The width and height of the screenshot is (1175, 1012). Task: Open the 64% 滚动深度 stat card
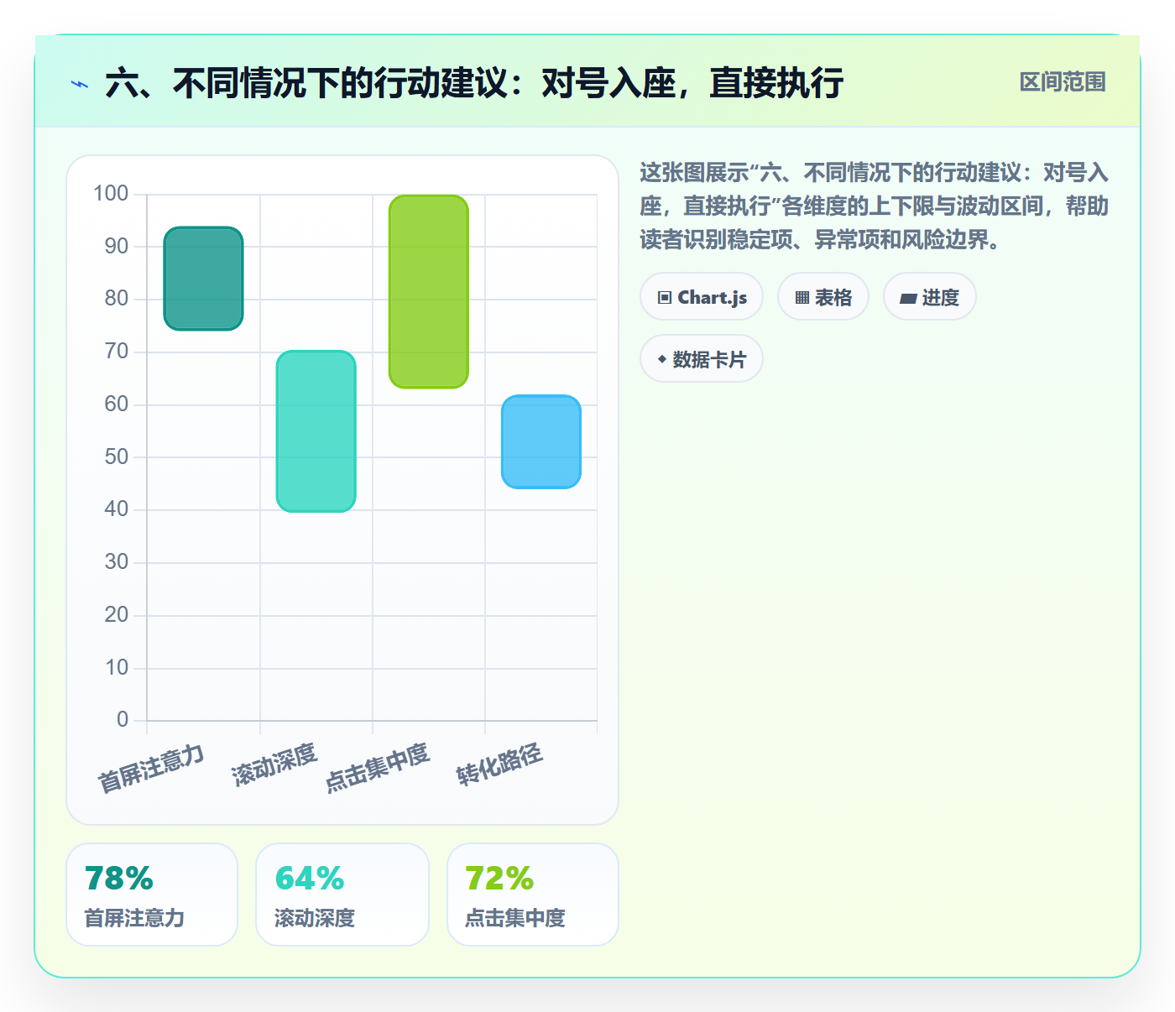point(342,895)
